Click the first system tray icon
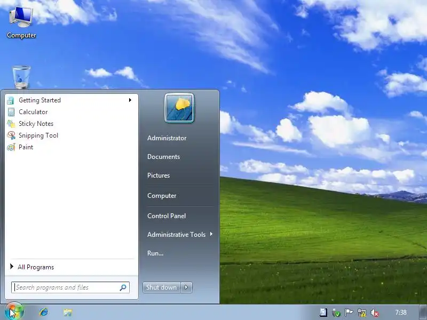This screenshot has height=320, width=427. point(323,313)
